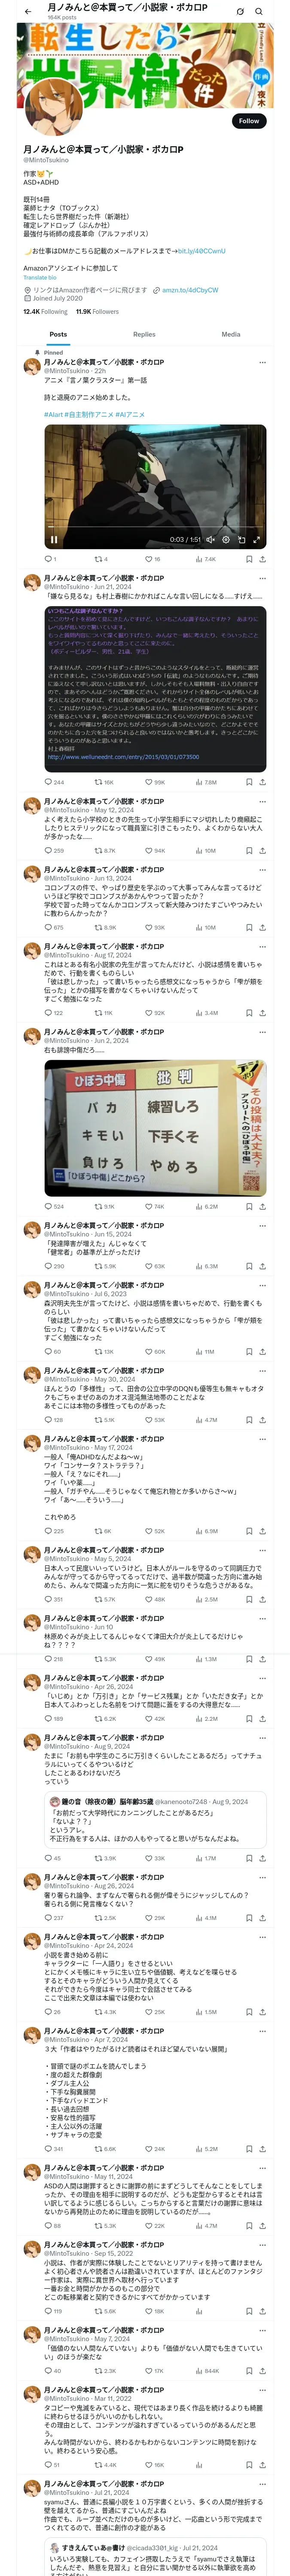The width and height of the screenshot is (290, 2576).
Task: Open the more menu on the Jun 21, 2024 post
Action: coord(262,578)
